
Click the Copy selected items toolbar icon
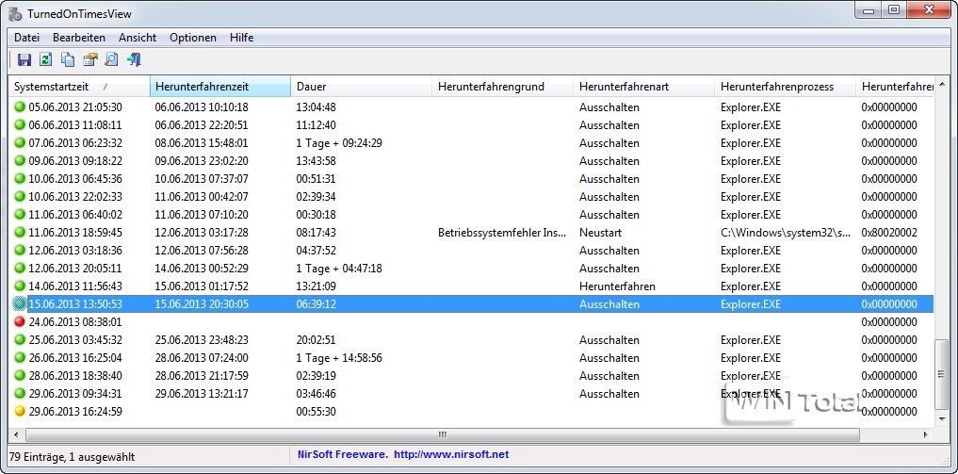click(68, 59)
